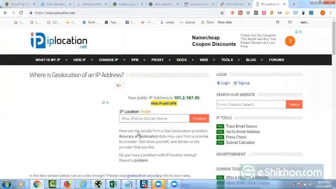Click the orange arrow in Namecheap ad
Image resolution: width=336 pixels, height=189 pixels.
point(290,41)
